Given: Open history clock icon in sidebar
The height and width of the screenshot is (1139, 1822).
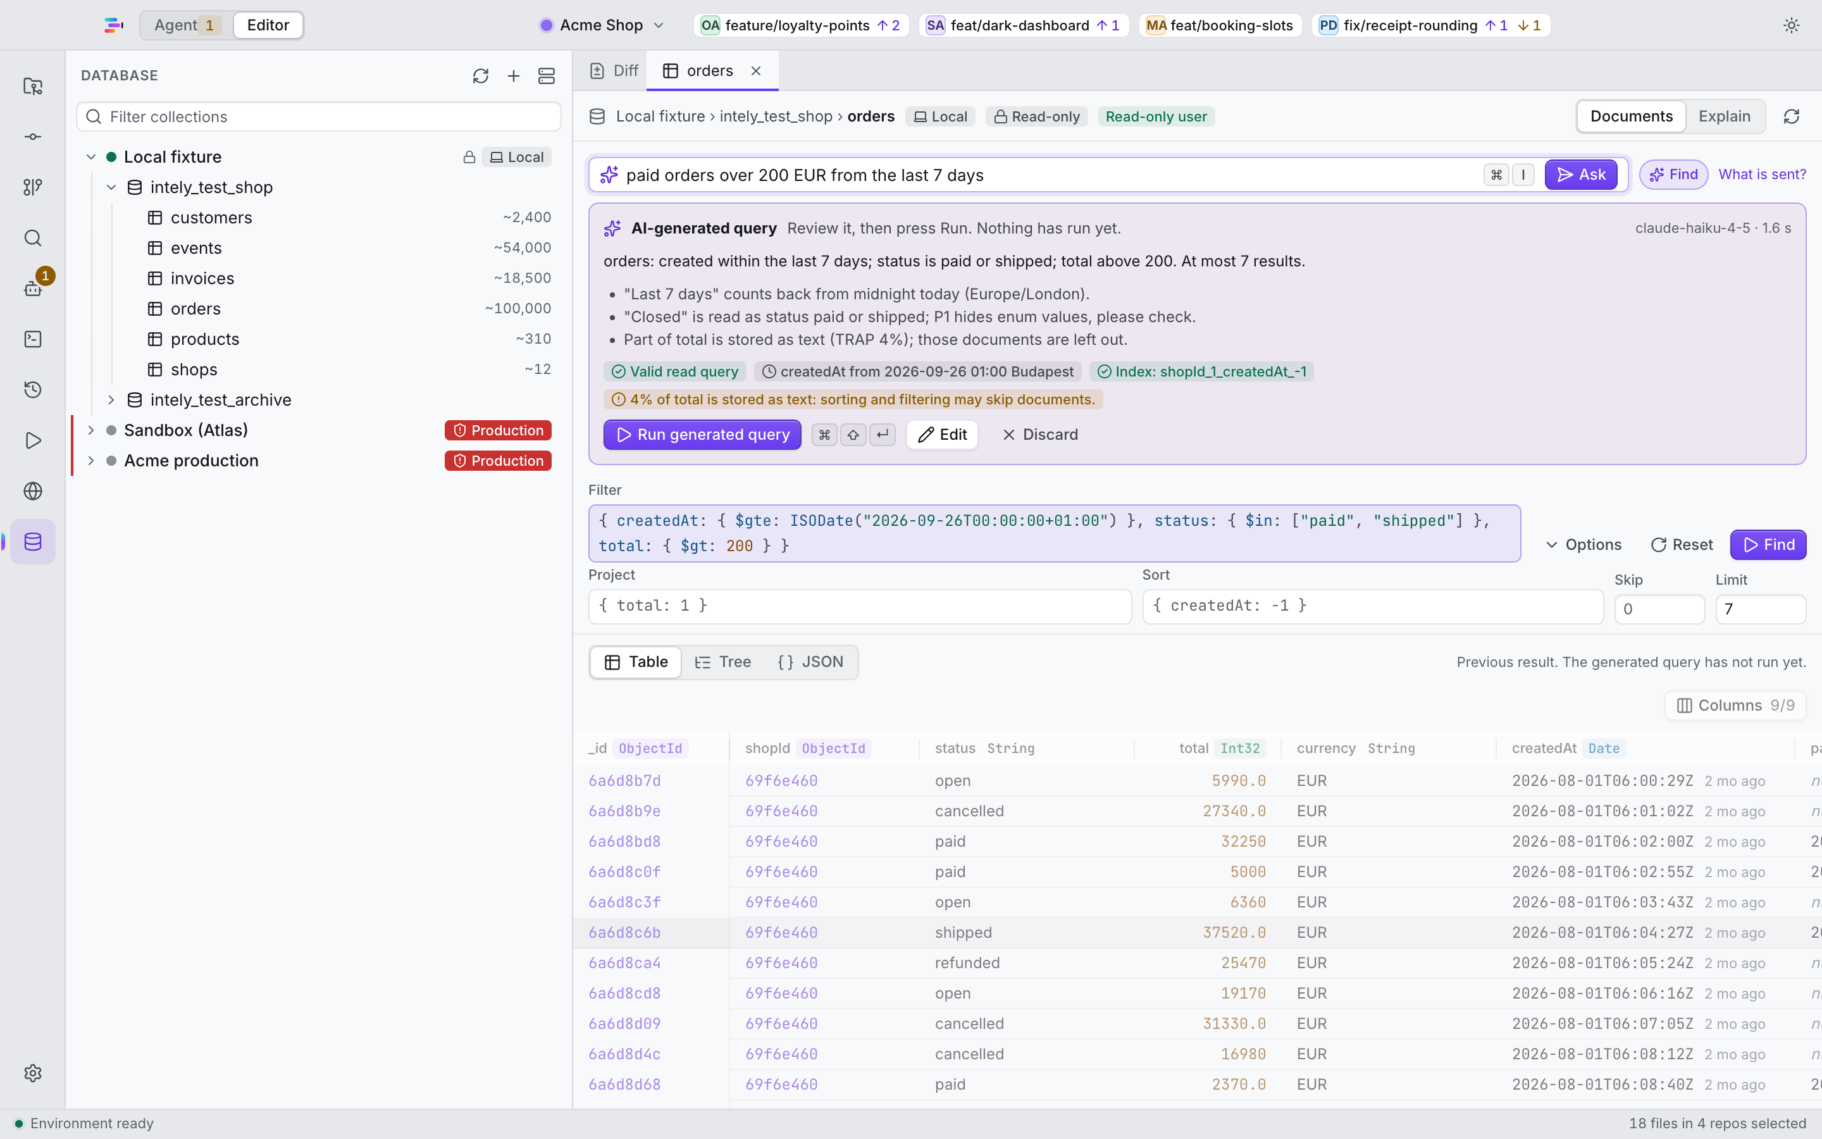Looking at the screenshot, I should click(32, 389).
